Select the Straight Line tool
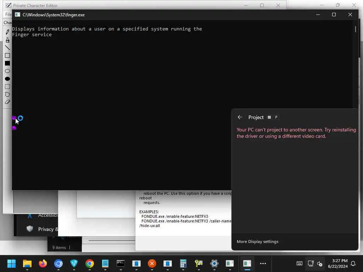The height and width of the screenshot is (272, 363). pyautogui.click(x=7, y=48)
